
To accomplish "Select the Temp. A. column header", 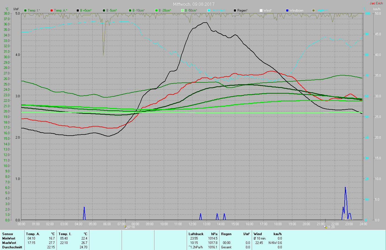I will (33, 234).
